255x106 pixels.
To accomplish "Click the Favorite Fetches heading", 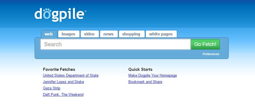I will click(x=59, y=69).
